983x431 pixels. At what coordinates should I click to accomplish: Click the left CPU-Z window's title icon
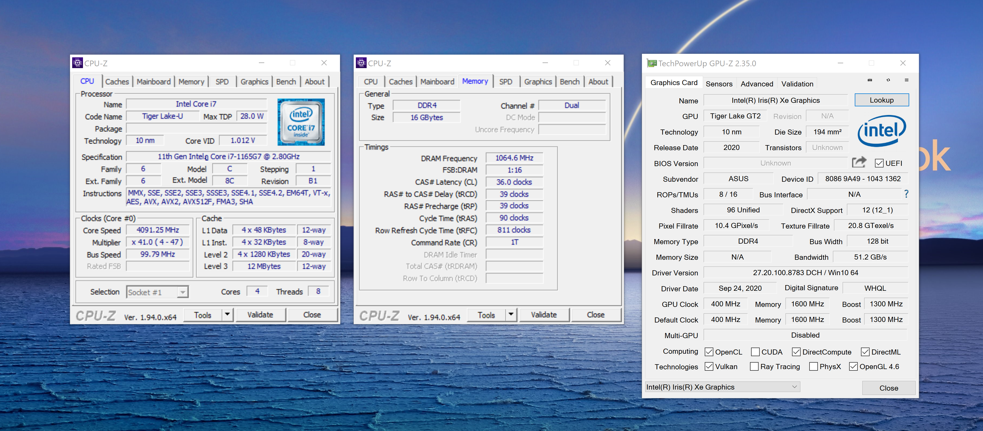[78, 63]
